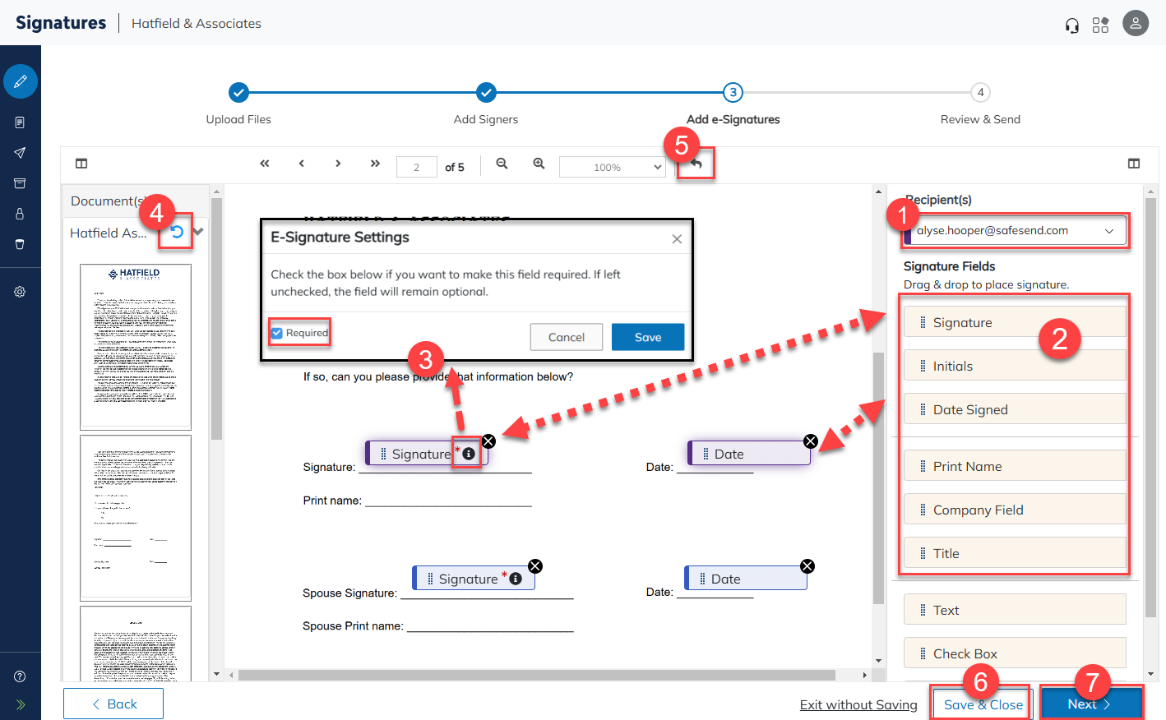The height and width of the screenshot is (720, 1166).
Task: Open the apps grid icon
Action: click(1100, 25)
